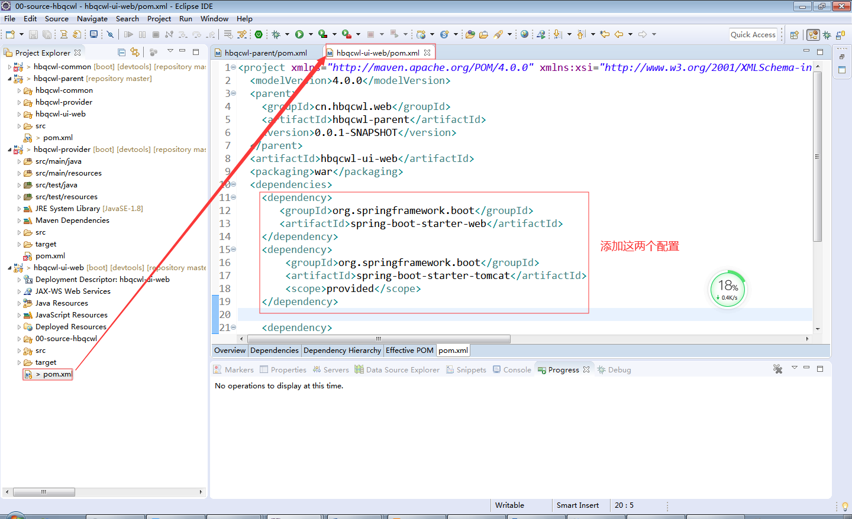852x519 pixels.
Task: Open the Debug button dropdown arrow
Action: pos(287,34)
